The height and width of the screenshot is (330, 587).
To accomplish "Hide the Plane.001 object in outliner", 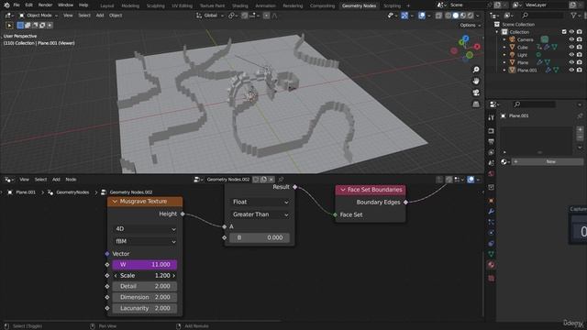I will tap(571, 70).
